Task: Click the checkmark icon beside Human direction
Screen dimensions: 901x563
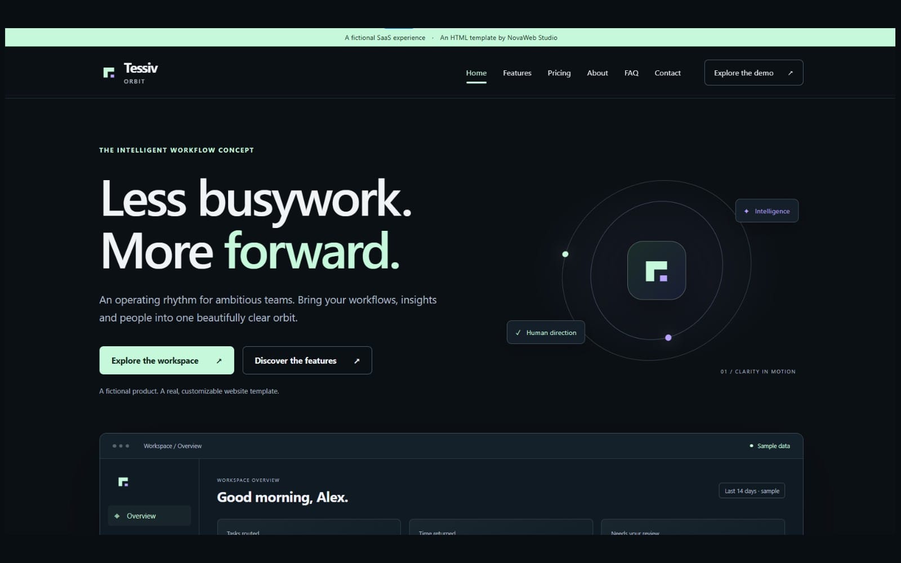Action: pyautogui.click(x=518, y=333)
